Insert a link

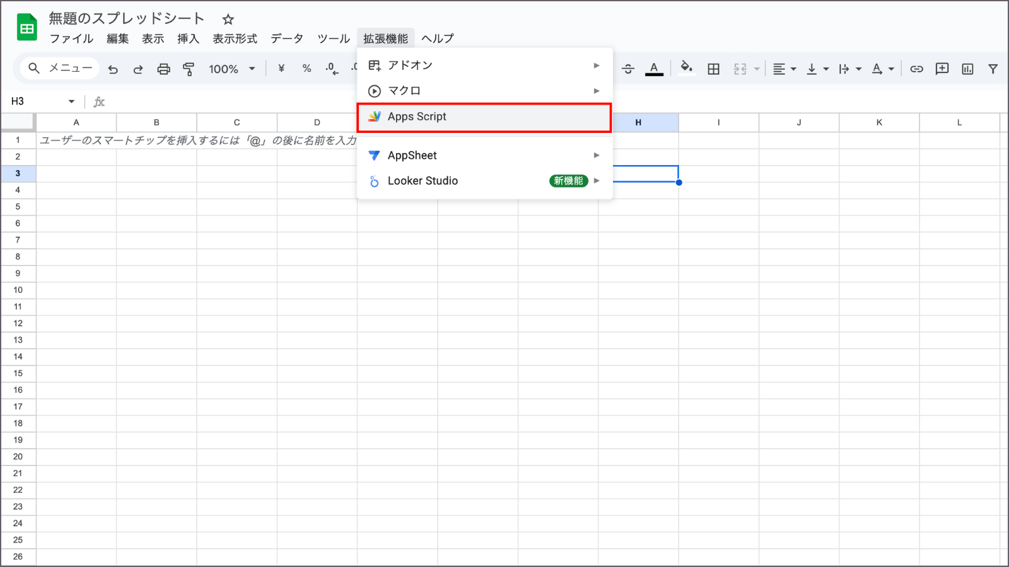[x=916, y=69]
